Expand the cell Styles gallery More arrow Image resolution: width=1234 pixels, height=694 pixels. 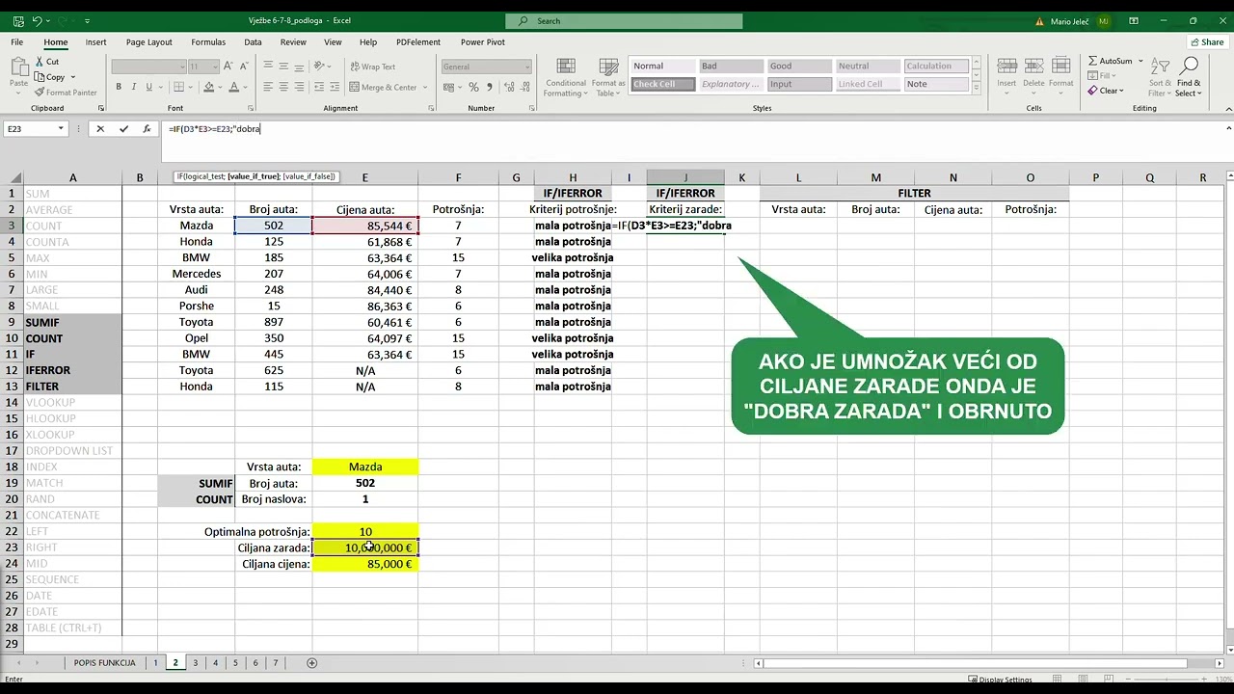[976, 88]
